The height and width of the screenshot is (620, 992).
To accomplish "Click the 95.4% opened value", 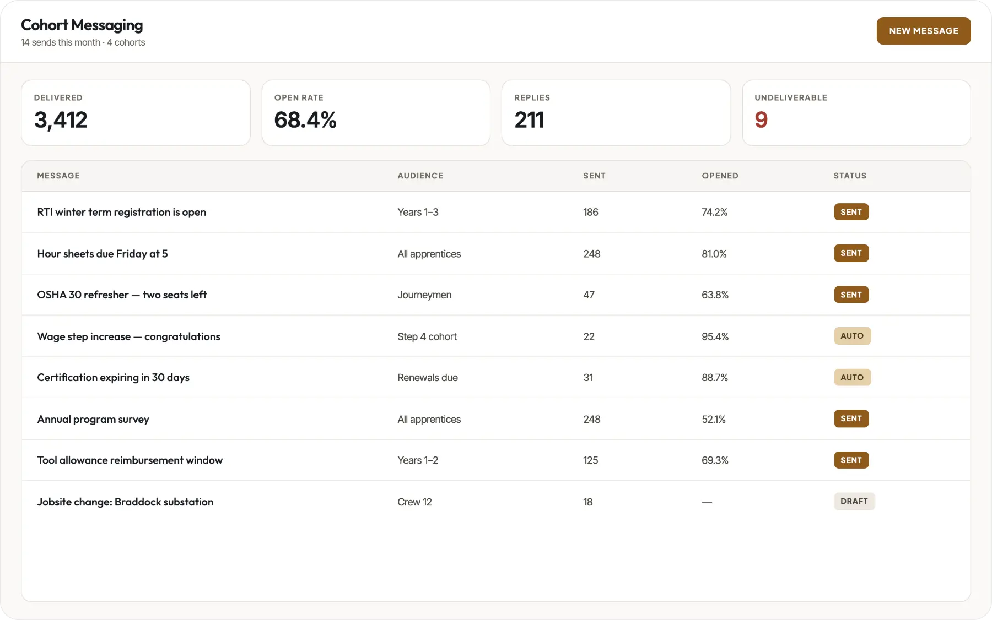I will click(x=715, y=336).
